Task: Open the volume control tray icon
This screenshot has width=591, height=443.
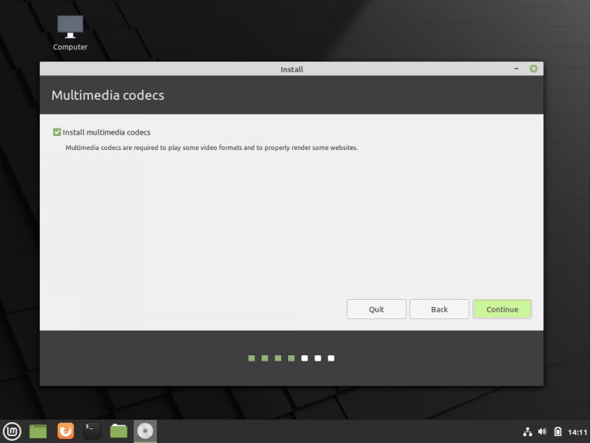Action: tap(543, 431)
